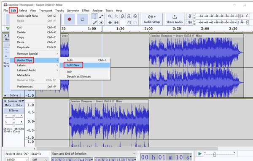Open Start and End of Selection dropdown
Viewport: 253px width, 161px height.
click(x=94, y=153)
